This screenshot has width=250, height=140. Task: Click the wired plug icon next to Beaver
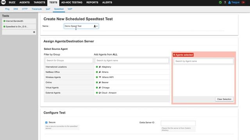tap(100, 82)
